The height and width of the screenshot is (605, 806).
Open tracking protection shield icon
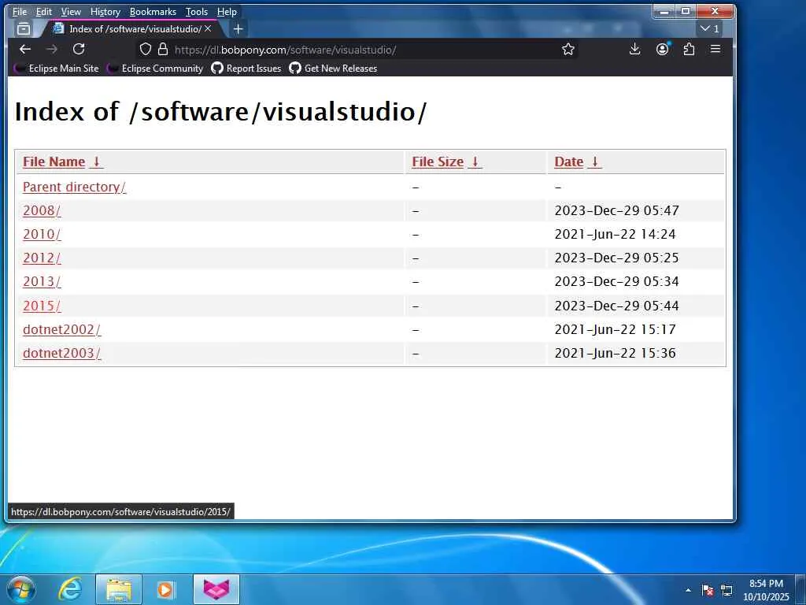146,50
